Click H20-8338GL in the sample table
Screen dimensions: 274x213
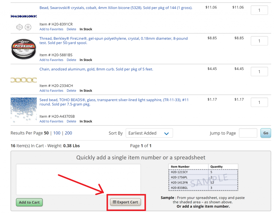(x=179, y=188)
